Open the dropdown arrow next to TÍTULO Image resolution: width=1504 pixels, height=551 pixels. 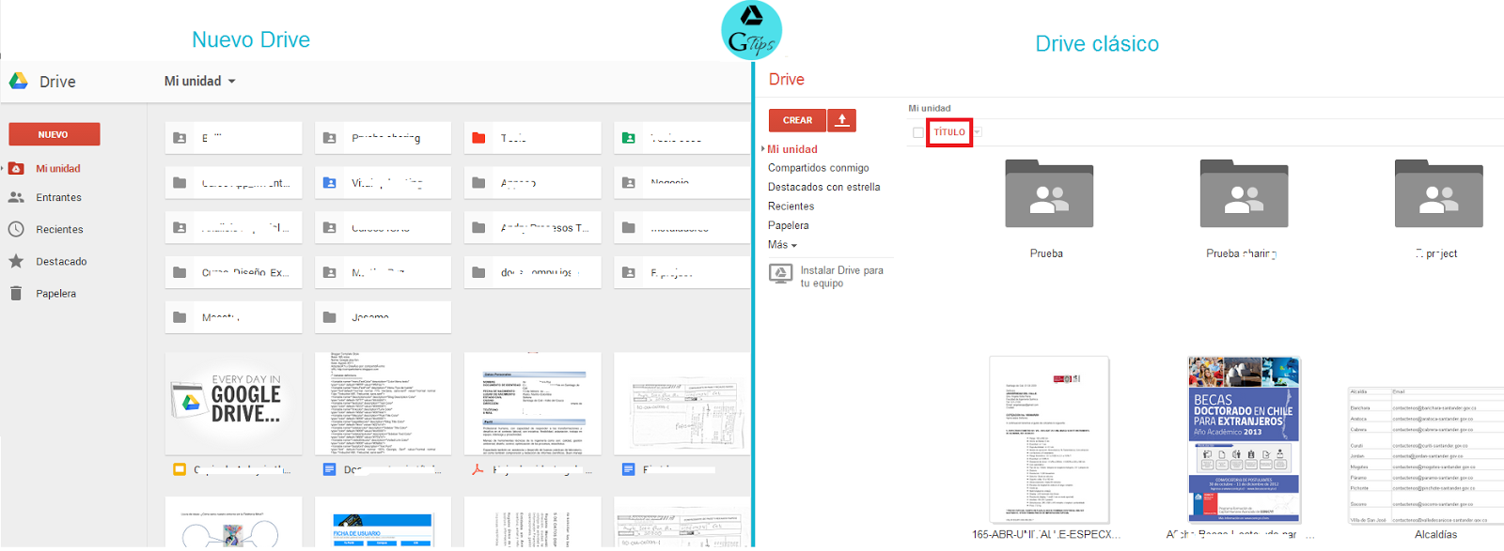pyautogui.click(x=978, y=132)
